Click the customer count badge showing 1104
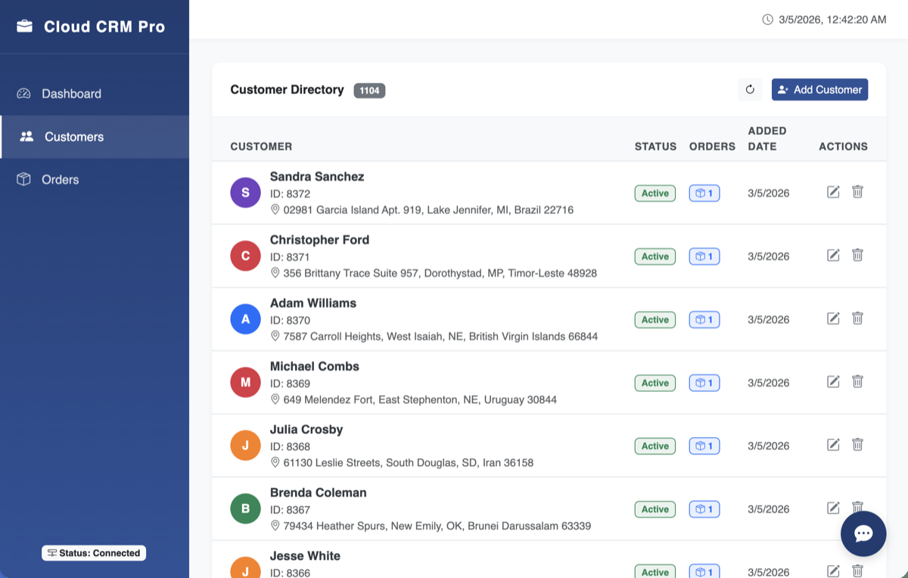The width and height of the screenshot is (908, 578). point(369,89)
